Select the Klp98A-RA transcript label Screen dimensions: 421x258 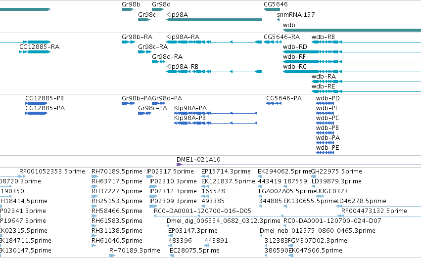click(x=183, y=37)
